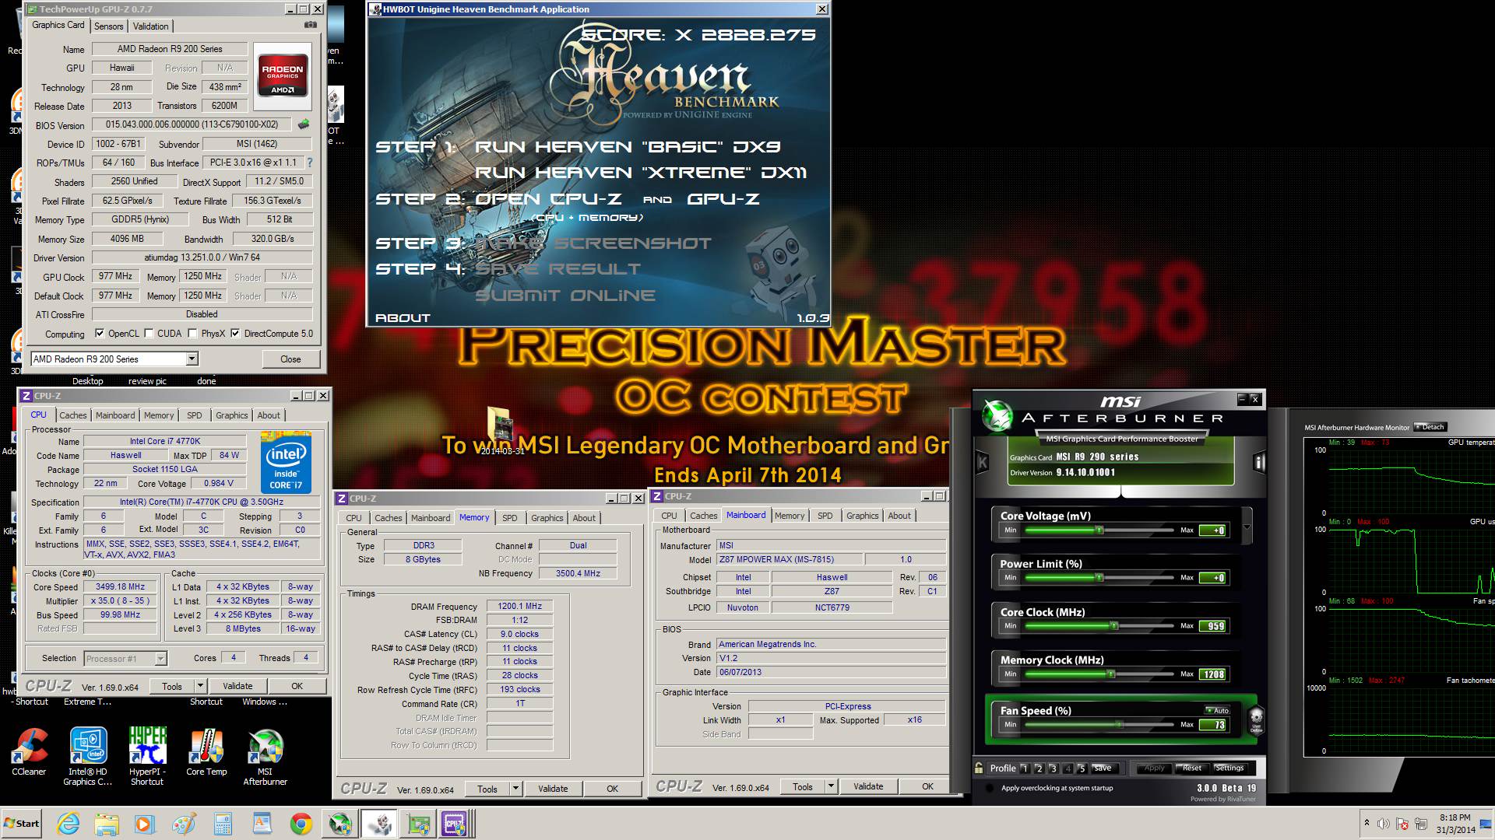This screenshot has height=840, width=1495.
Task: Open the About tab in CPU-Z Processor window
Action: pyautogui.click(x=269, y=415)
